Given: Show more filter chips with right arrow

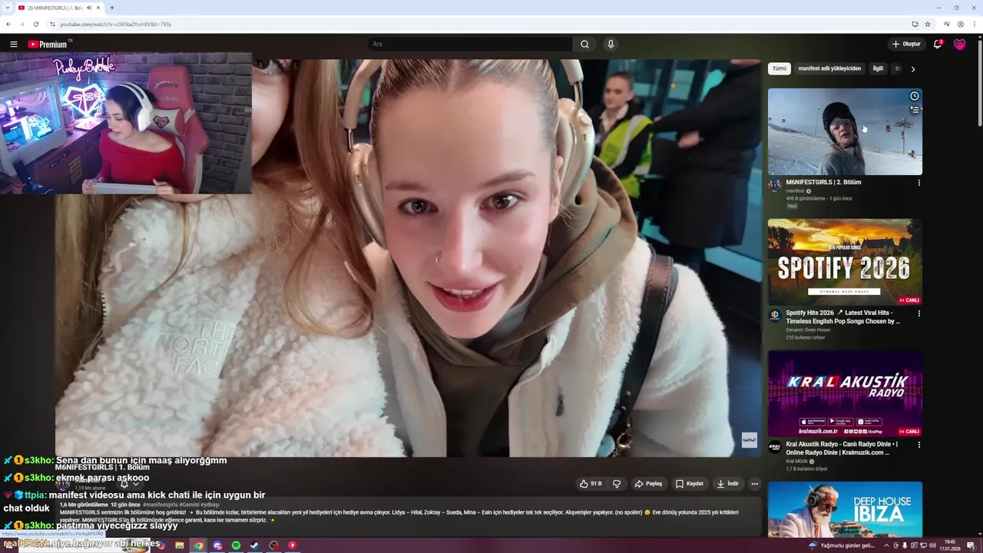Looking at the screenshot, I should click(x=912, y=69).
